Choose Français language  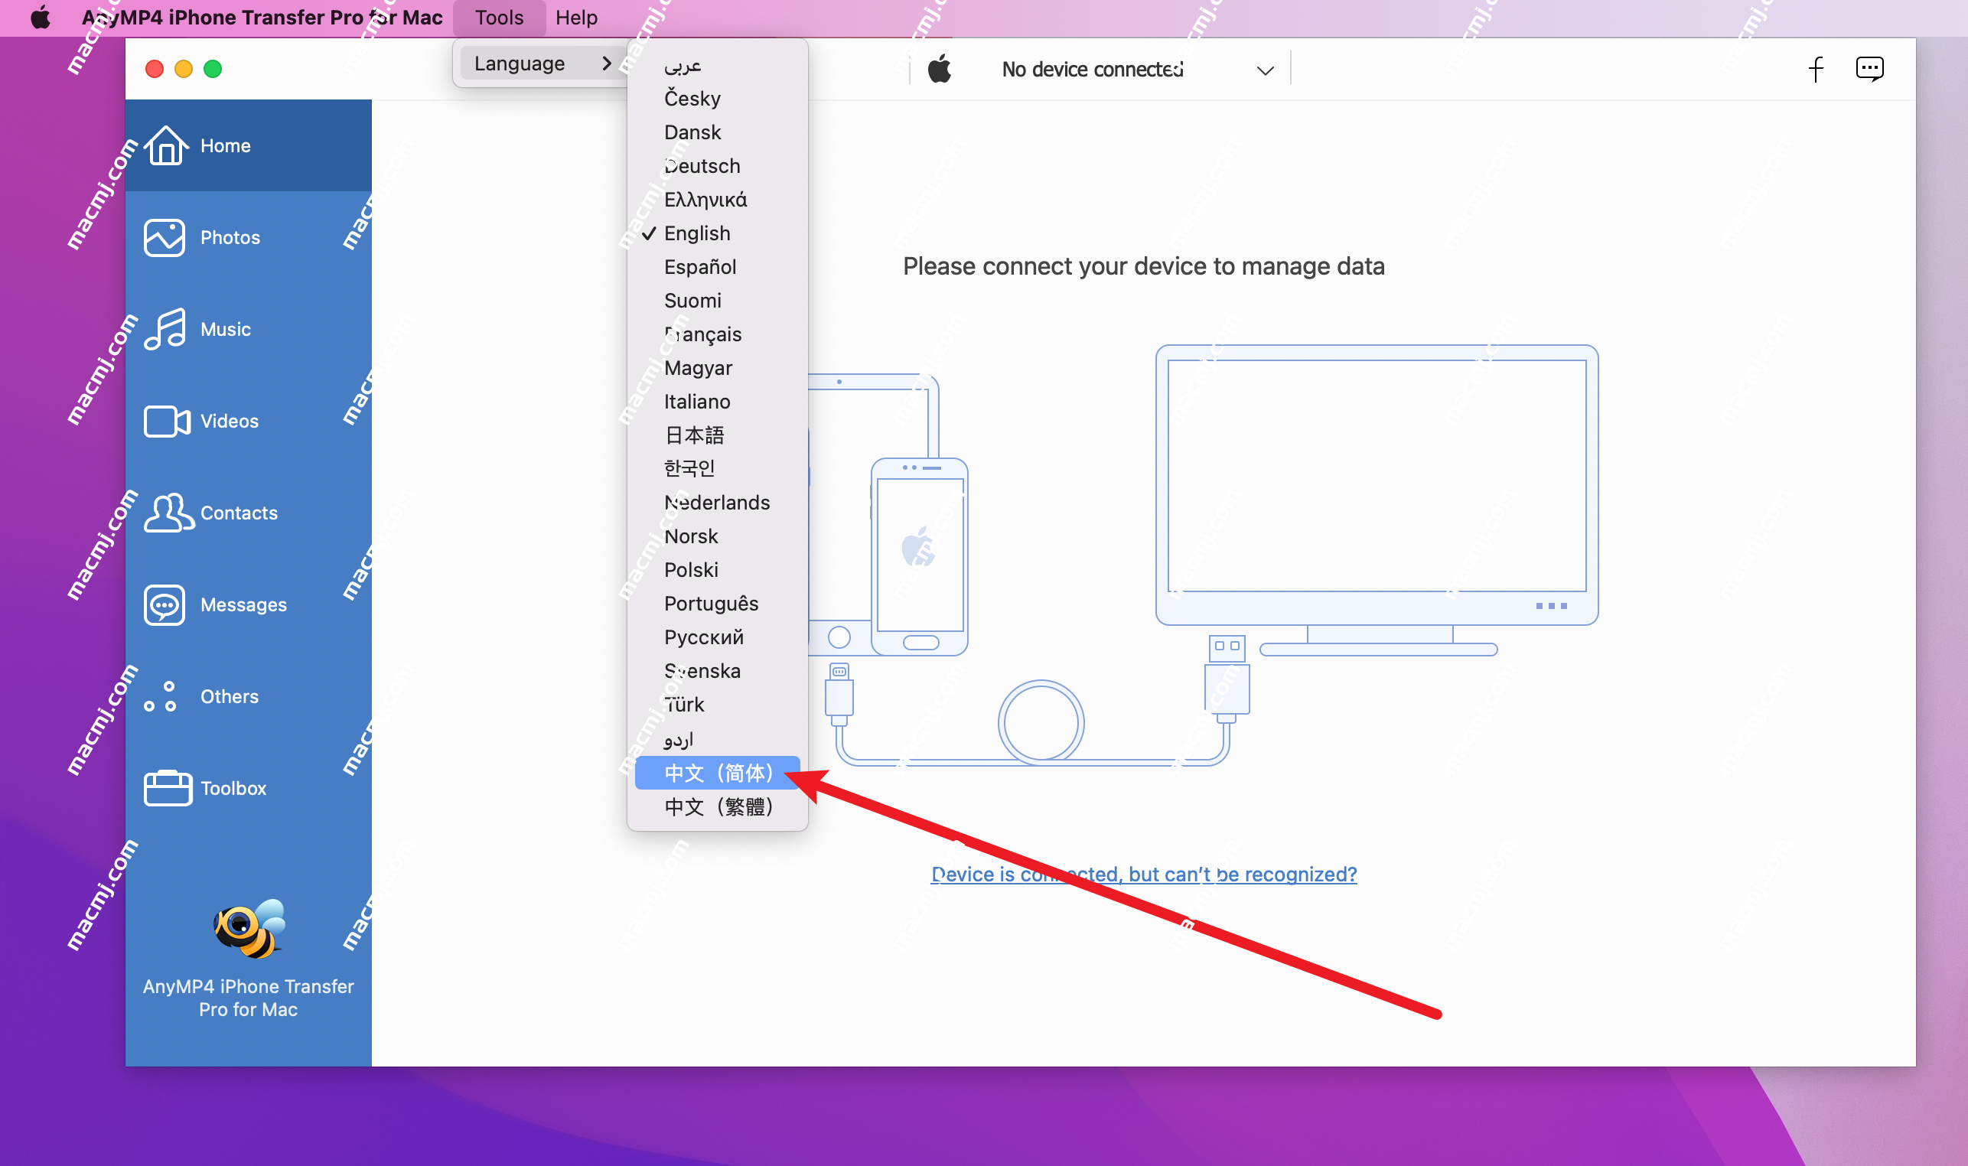(x=717, y=334)
